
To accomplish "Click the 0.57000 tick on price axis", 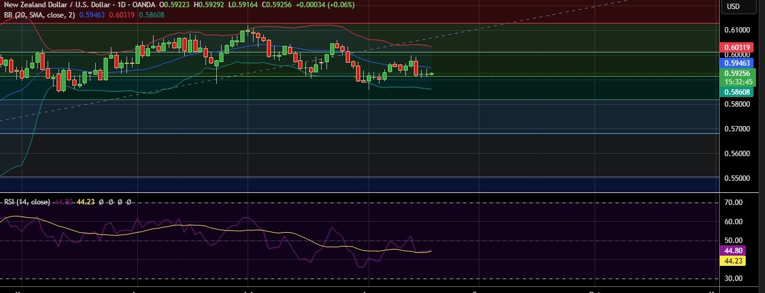I will (x=736, y=129).
